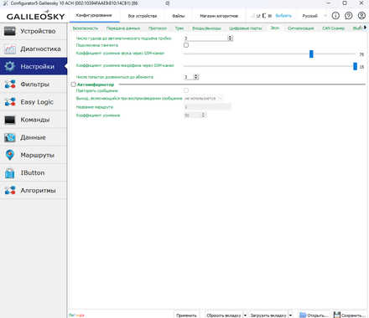Increase the Автоинформатор gain coefficient value

(203, 114)
